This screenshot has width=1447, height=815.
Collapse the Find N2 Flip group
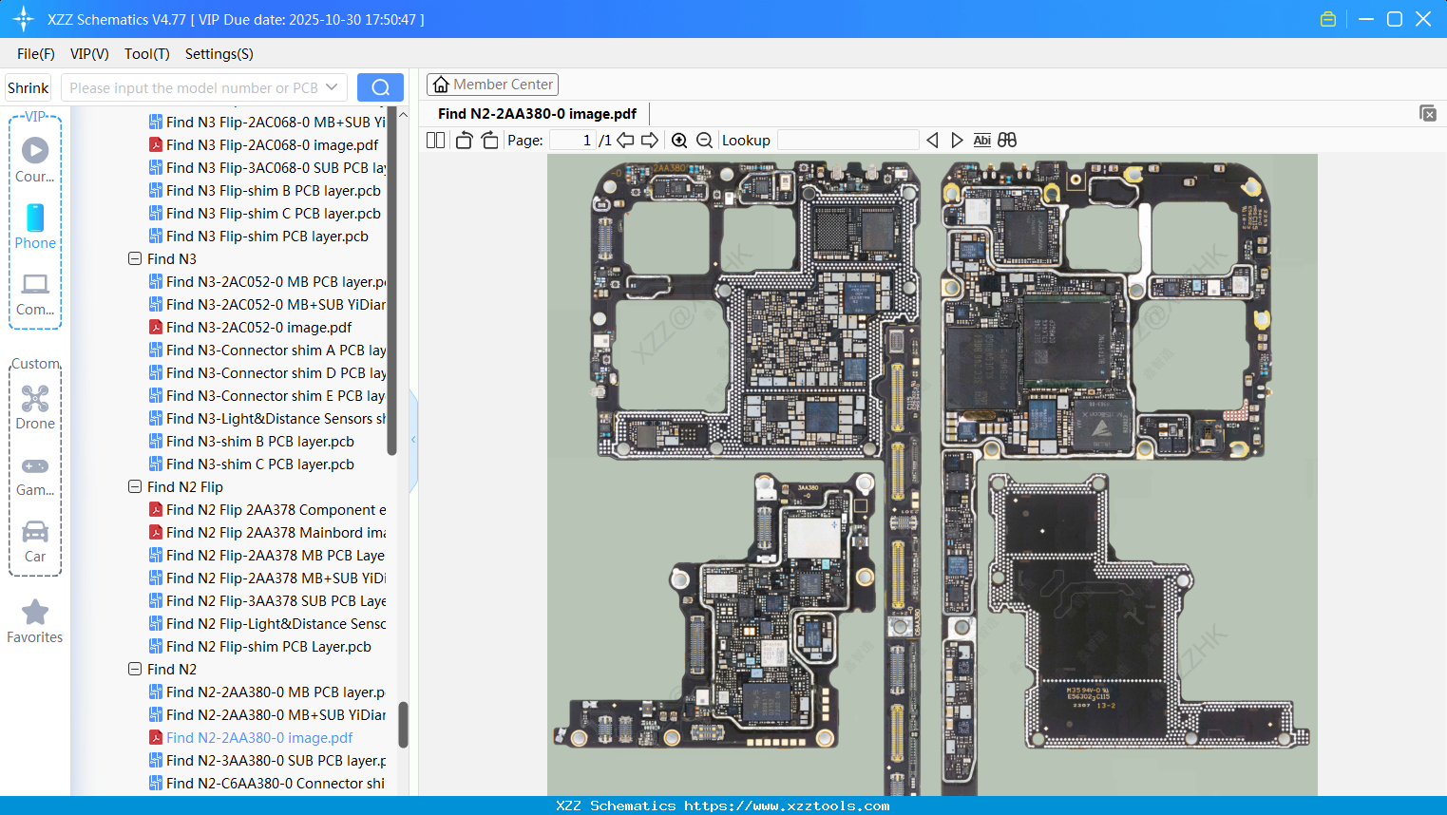[x=135, y=486]
